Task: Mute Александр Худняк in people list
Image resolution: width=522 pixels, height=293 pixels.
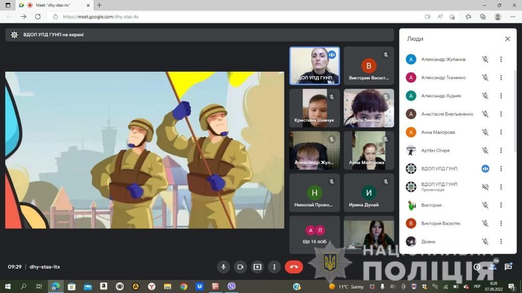Action: click(x=485, y=96)
